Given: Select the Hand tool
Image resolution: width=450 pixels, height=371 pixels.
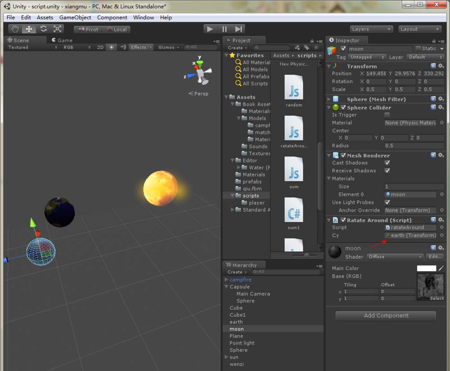Looking at the screenshot, I should (15, 29).
